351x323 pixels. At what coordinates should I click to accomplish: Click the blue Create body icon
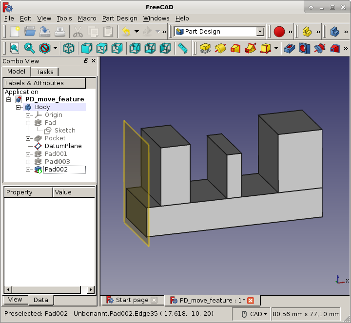point(335,32)
